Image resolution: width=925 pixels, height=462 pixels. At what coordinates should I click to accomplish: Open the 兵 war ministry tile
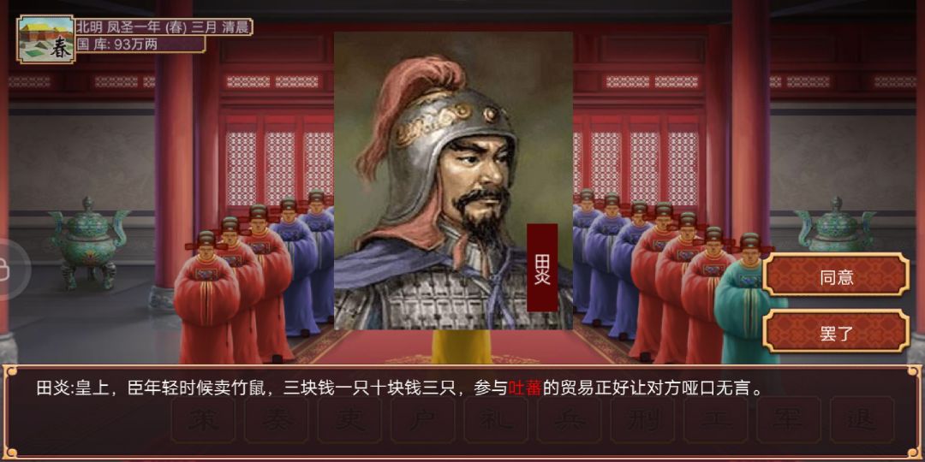(570, 419)
